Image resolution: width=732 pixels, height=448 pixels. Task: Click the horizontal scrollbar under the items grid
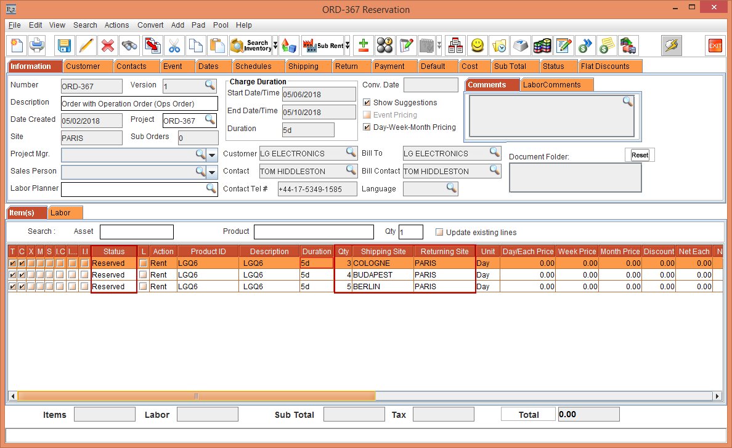coord(197,396)
